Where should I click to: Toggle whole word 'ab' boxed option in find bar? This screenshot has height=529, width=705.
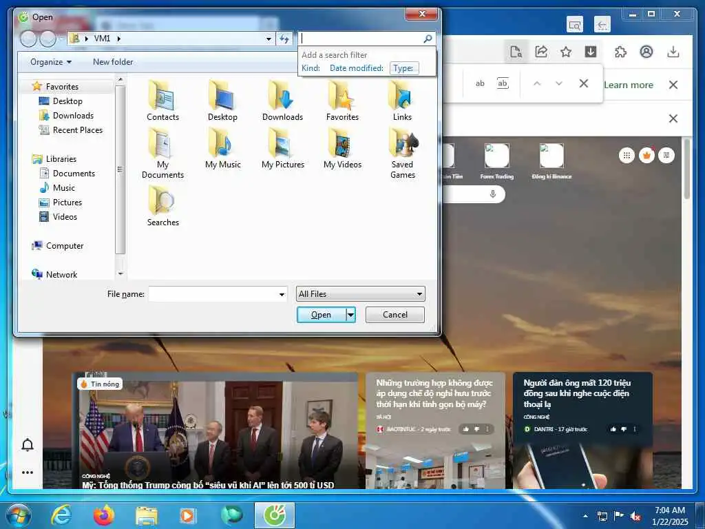point(503,83)
